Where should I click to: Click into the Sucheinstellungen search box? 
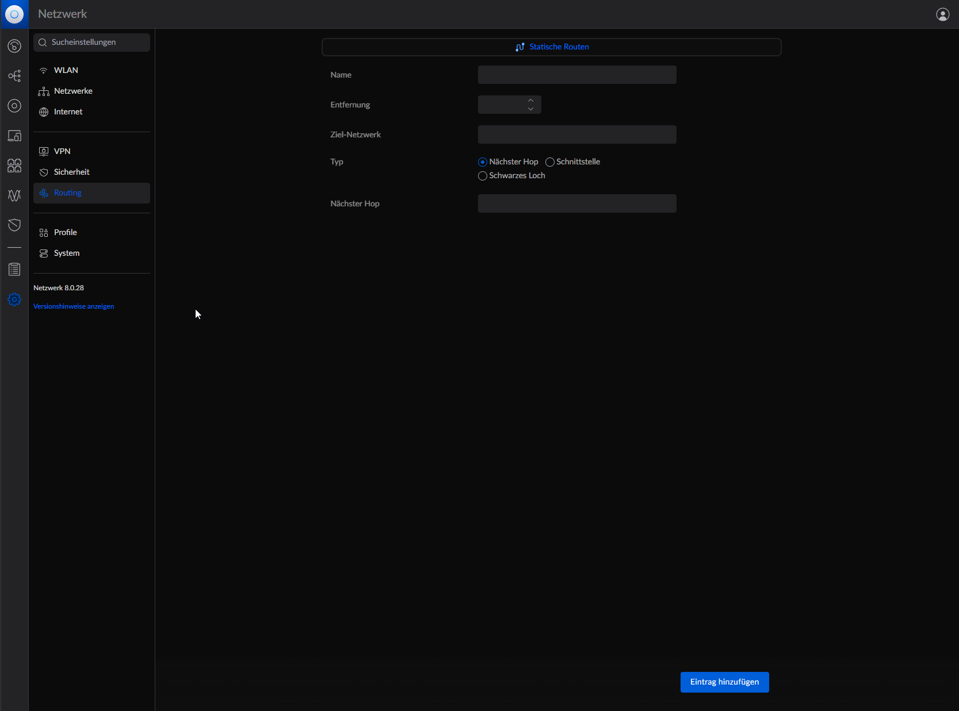tap(91, 43)
